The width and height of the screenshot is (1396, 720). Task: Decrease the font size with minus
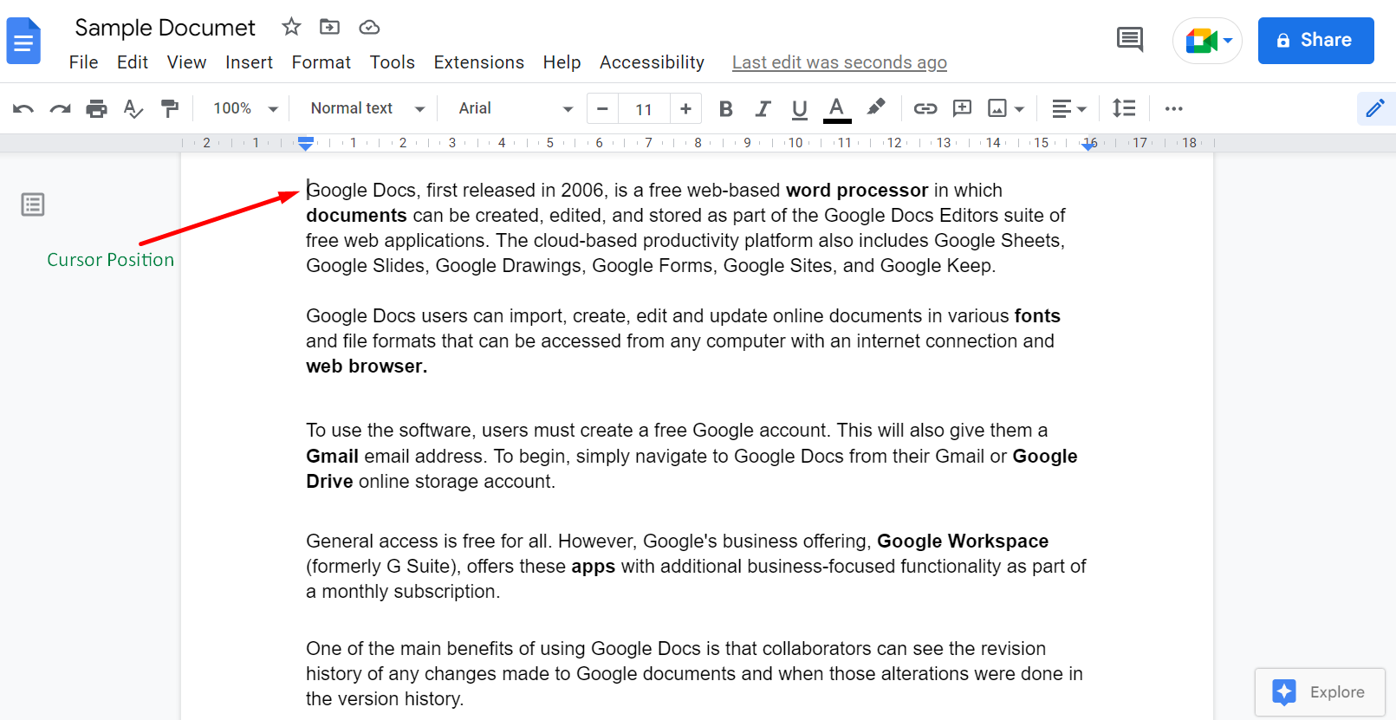pos(602,108)
